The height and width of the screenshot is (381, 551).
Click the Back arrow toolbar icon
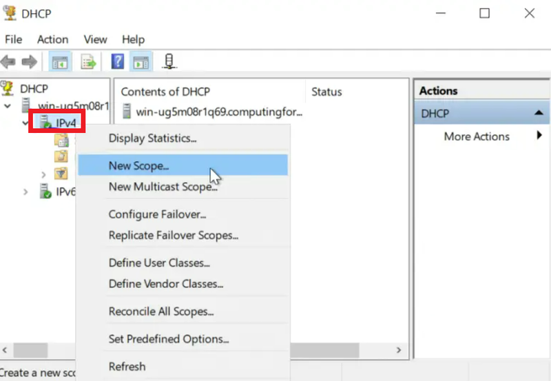8,62
